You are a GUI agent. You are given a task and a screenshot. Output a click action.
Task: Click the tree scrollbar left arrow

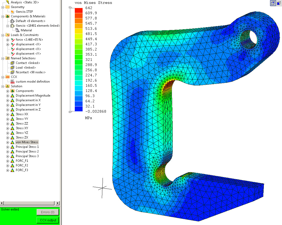point(2,203)
